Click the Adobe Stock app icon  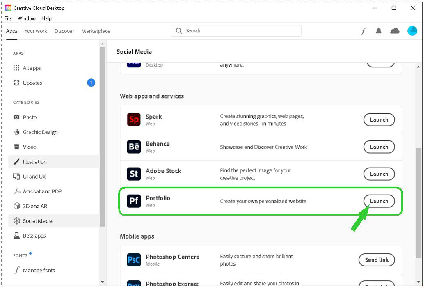[134, 174]
